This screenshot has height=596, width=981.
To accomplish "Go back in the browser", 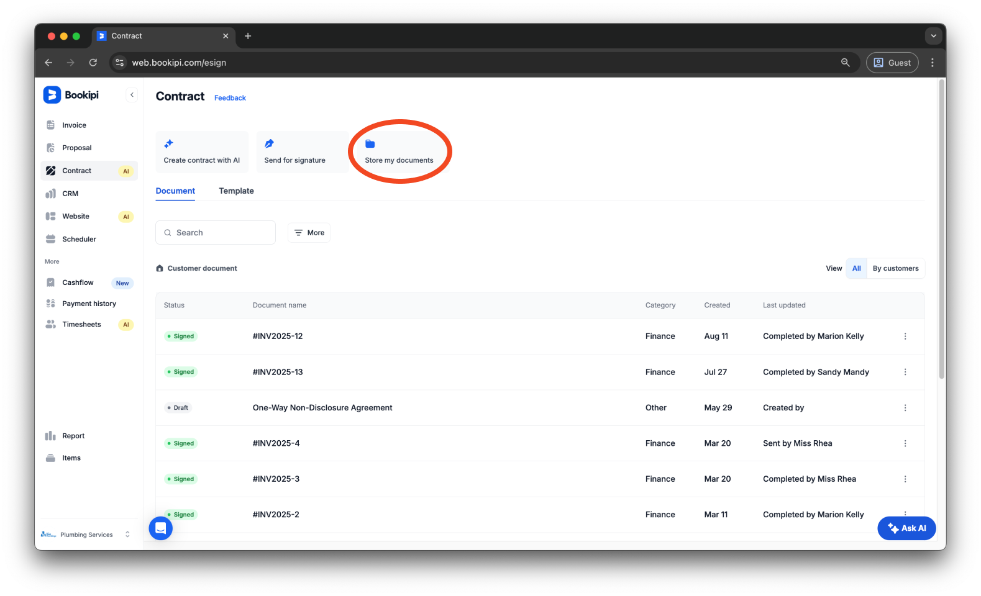I will pos(48,63).
